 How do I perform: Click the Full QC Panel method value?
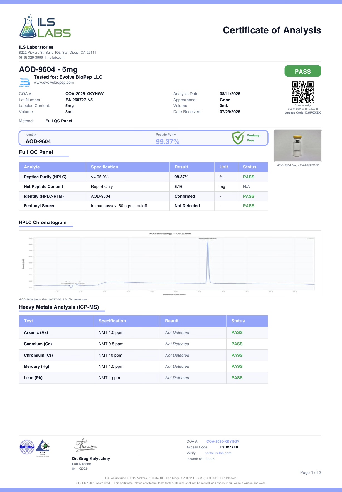pyautogui.click(x=59, y=121)
